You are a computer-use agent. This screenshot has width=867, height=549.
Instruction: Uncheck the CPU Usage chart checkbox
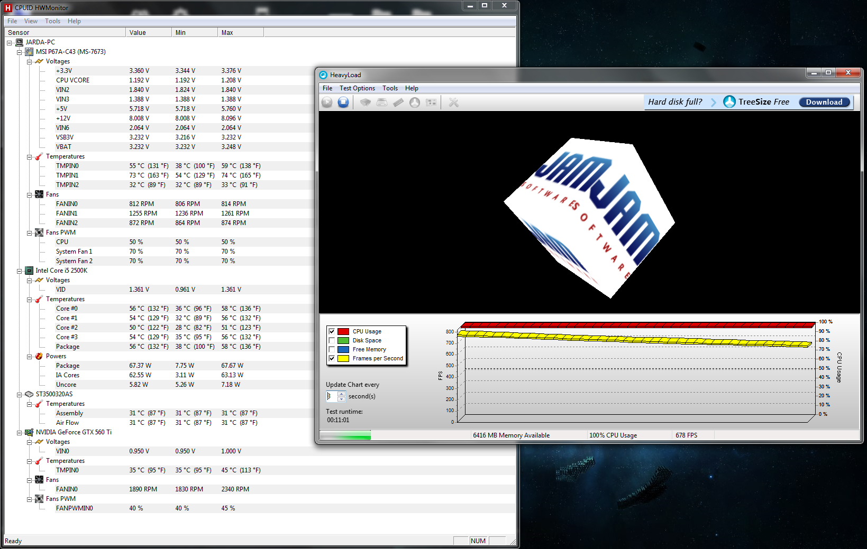point(332,331)
